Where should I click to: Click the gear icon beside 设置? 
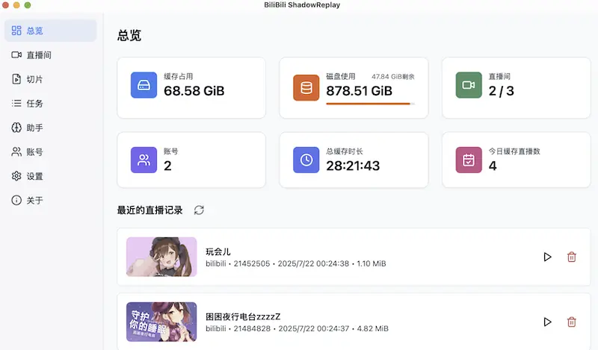(16, 176)
